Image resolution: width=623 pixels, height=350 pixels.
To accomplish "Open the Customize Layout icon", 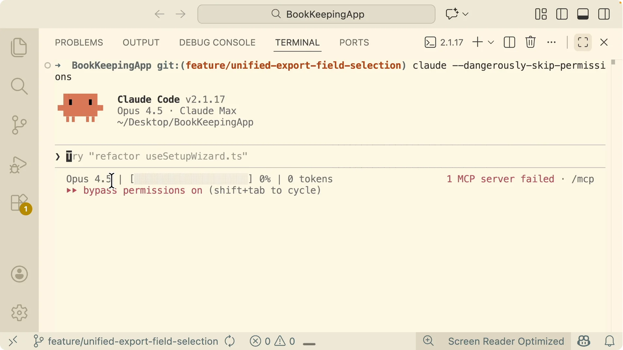I will tap(541, 14).
